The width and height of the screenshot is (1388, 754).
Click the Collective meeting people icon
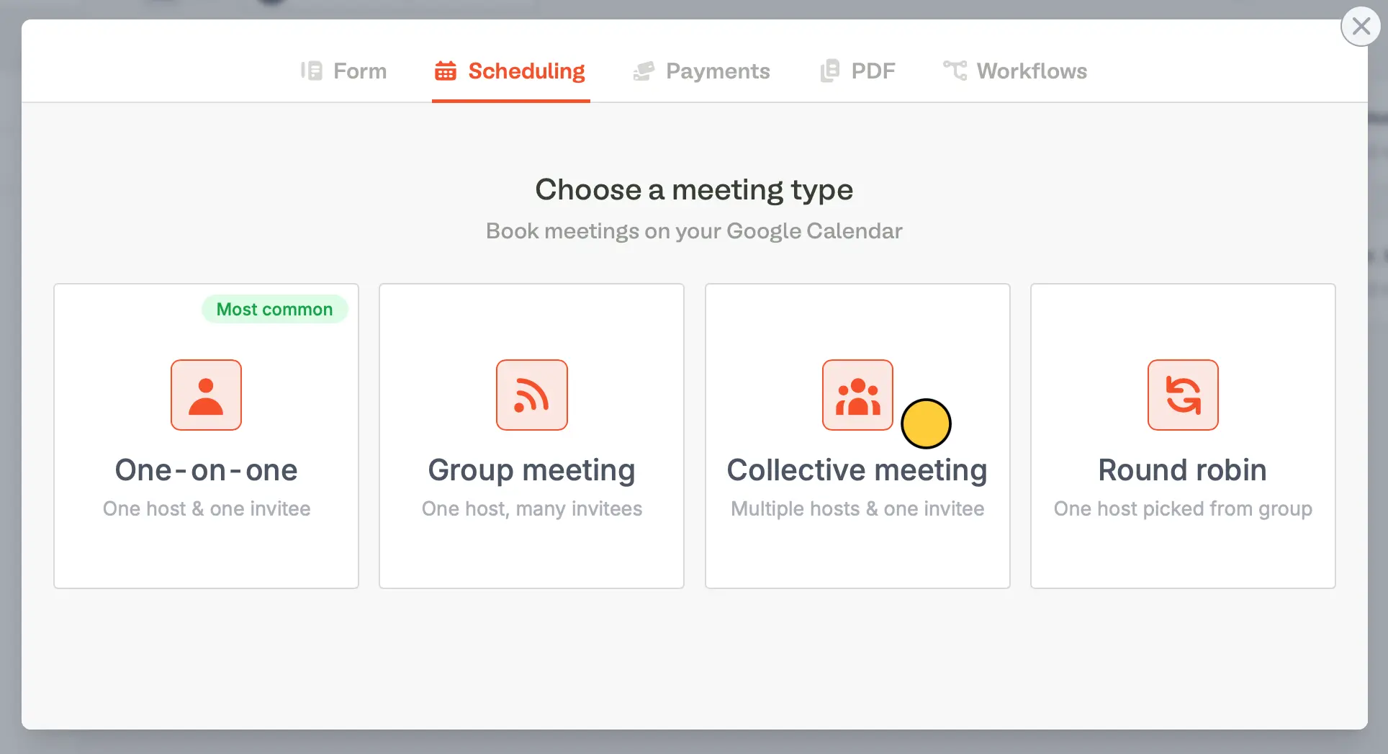[x=857, y=395]
